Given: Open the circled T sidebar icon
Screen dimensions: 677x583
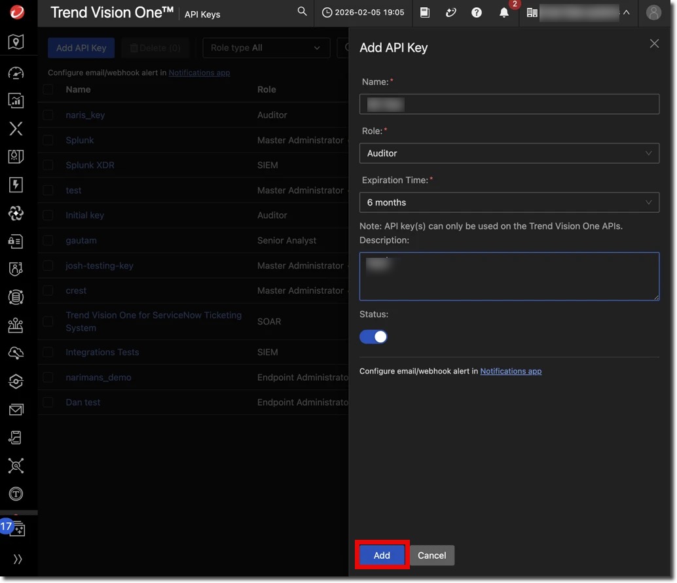Looking at the screenshot, I should pos(16,493).
